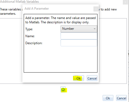Confirm with Ok in Add A Parameter
Viewport: 129px width, 102px height.
click(x=79, y=78)
